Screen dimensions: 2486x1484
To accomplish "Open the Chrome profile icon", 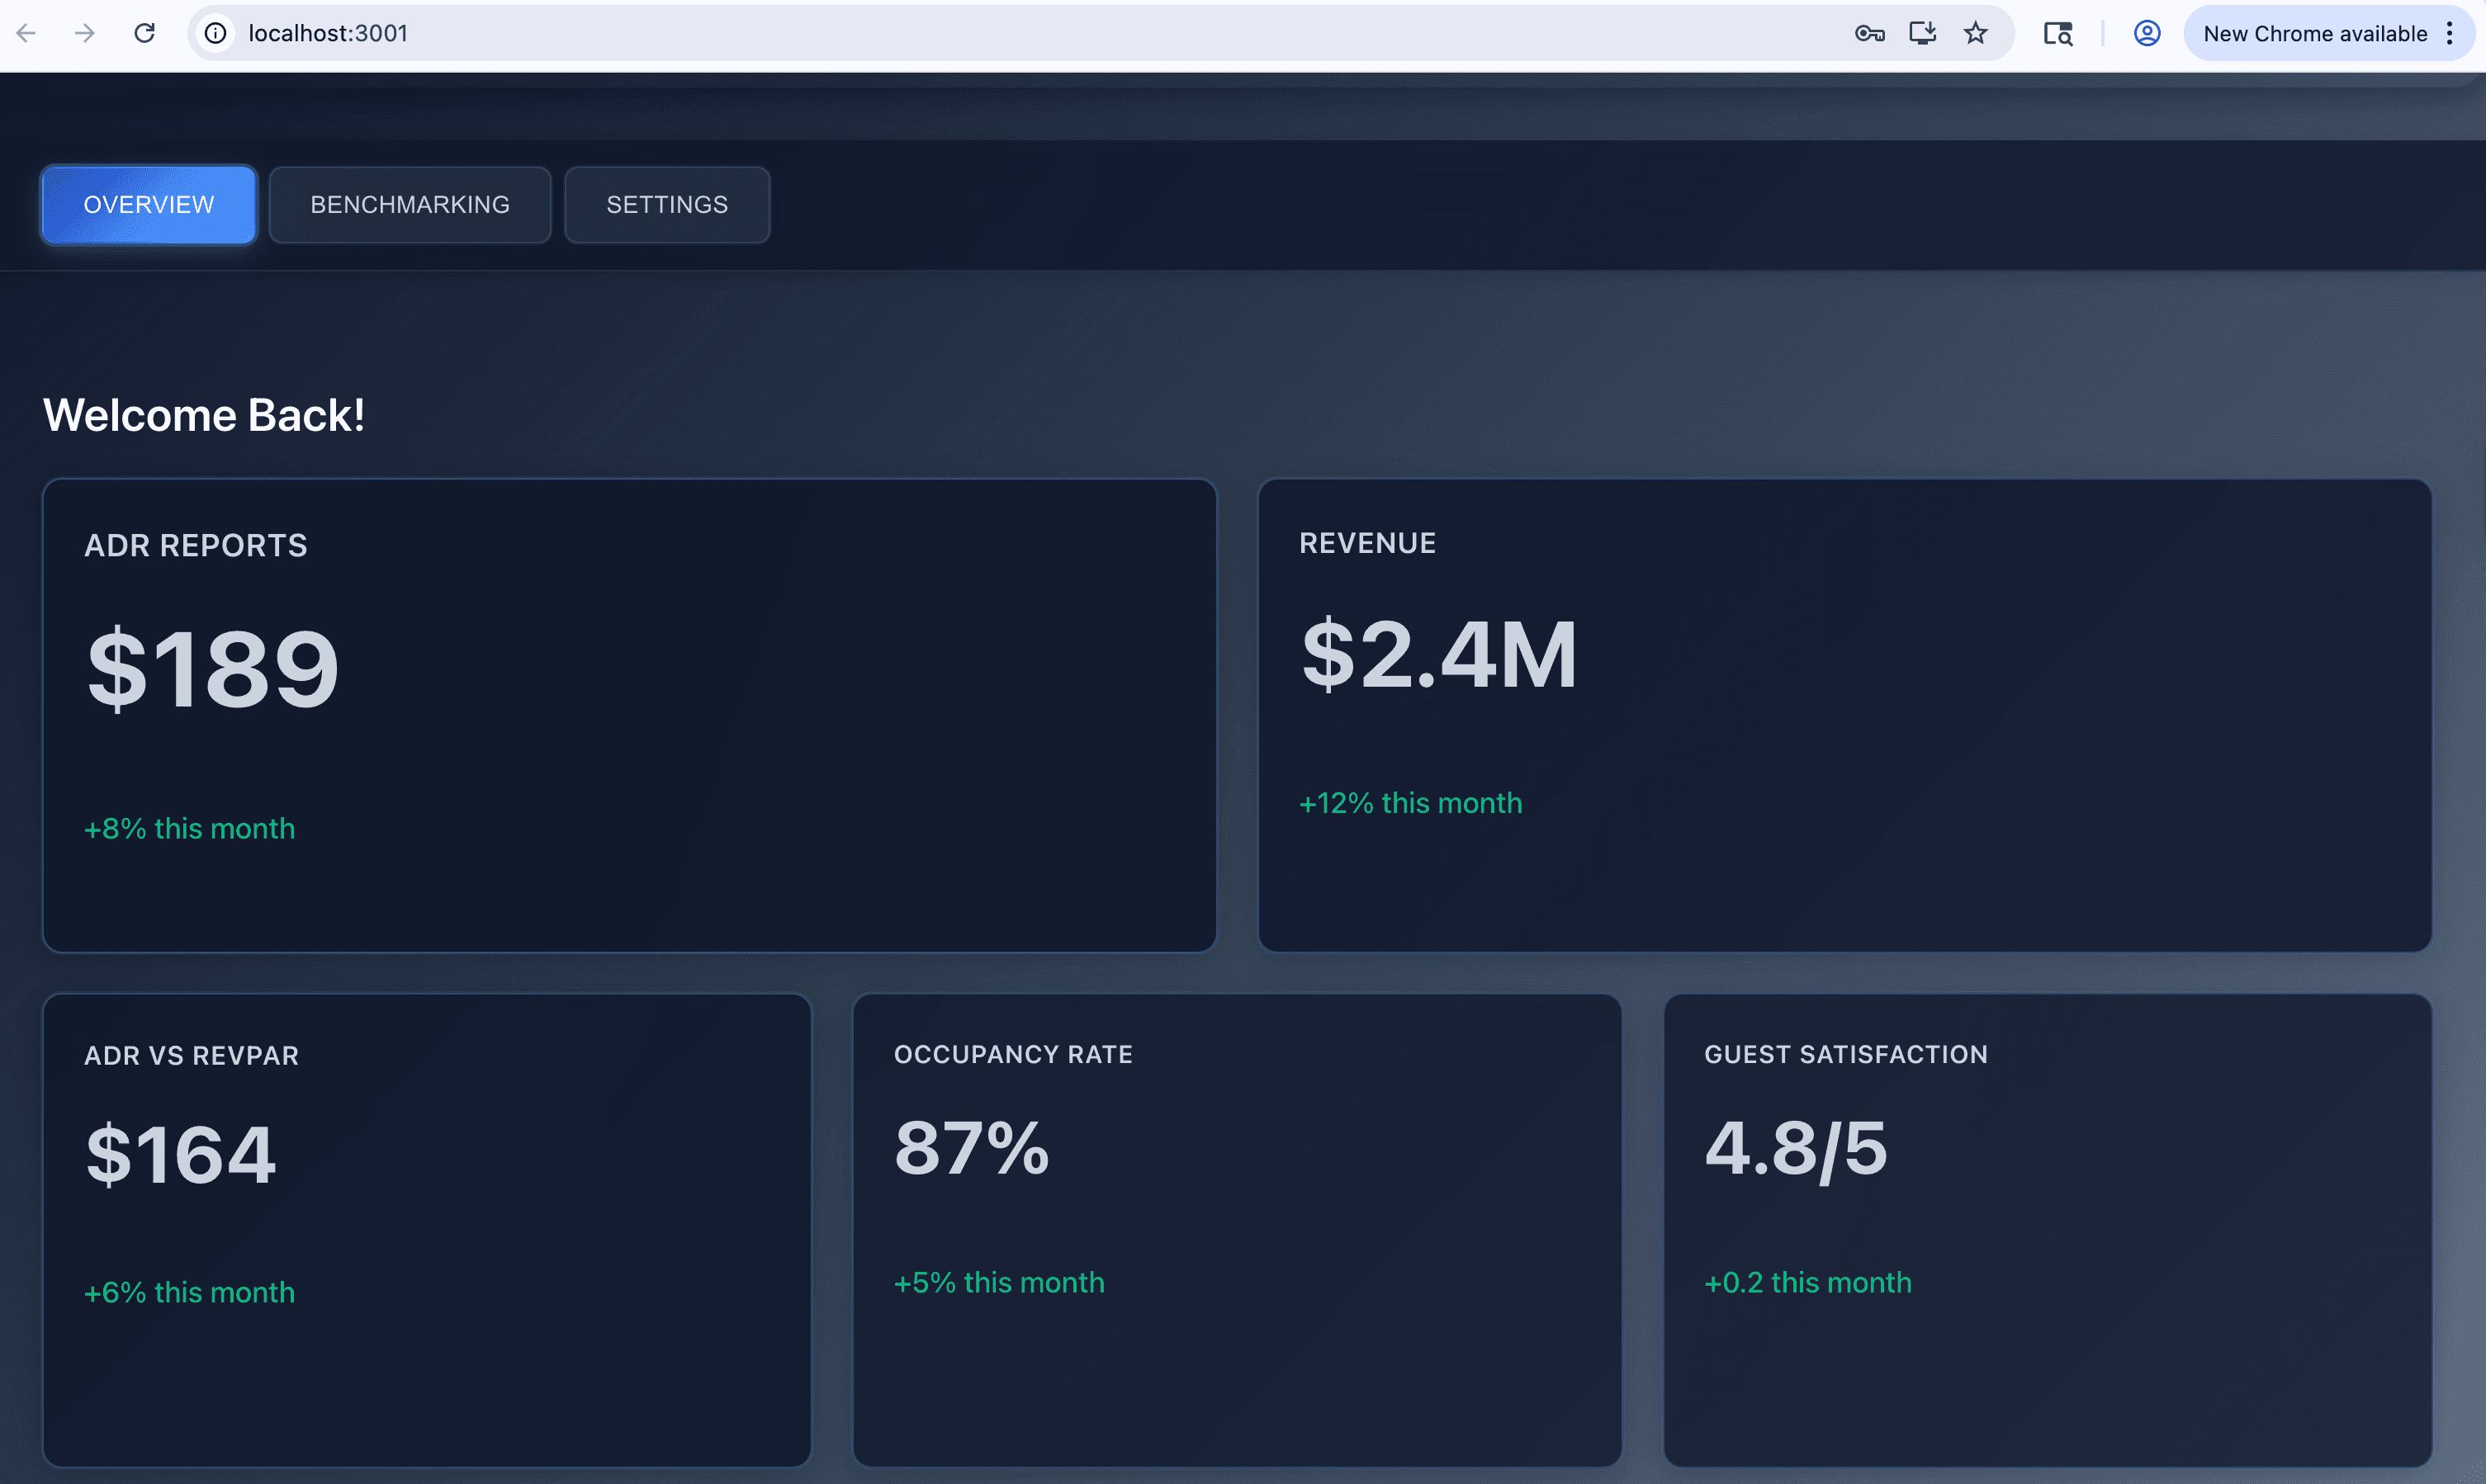I will [2146, 33].
